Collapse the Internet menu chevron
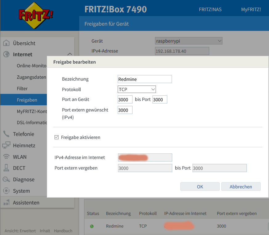The image size is (269, 235). click(x=69, y=54)
